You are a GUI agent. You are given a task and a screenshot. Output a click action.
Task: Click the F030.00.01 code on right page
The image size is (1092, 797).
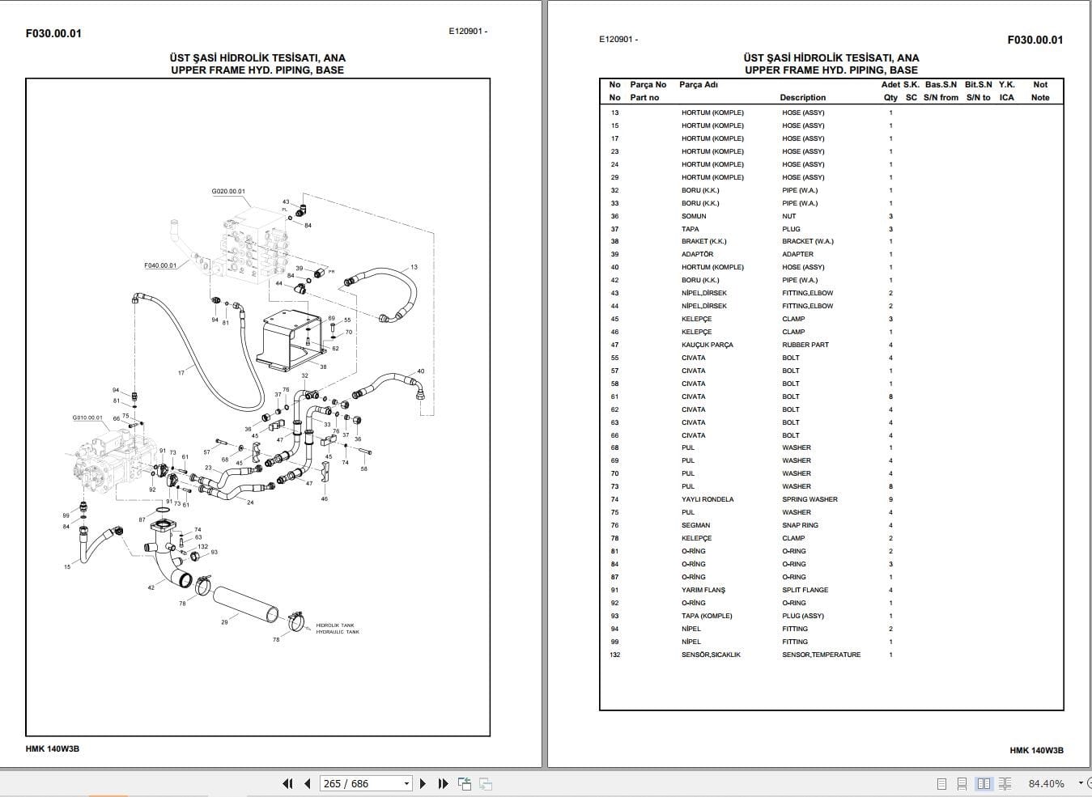(1035, 40)
